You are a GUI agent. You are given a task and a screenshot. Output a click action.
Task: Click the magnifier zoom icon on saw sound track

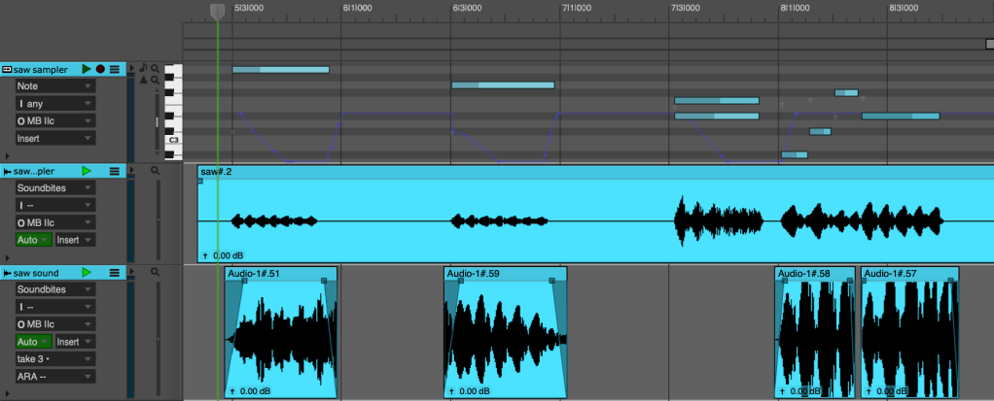point(155,273)
